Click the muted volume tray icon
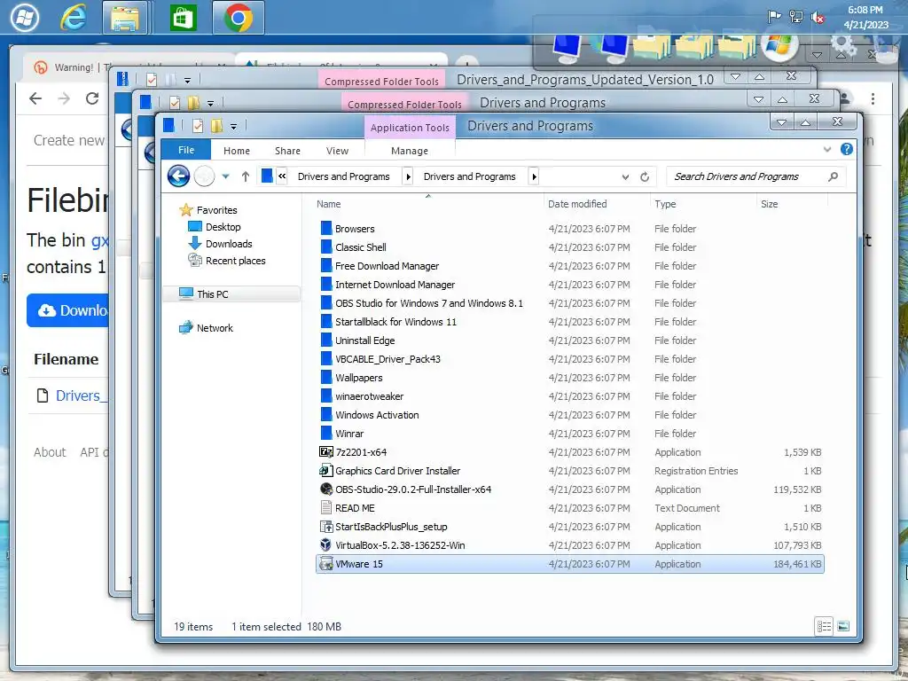 tap(818, 18)
